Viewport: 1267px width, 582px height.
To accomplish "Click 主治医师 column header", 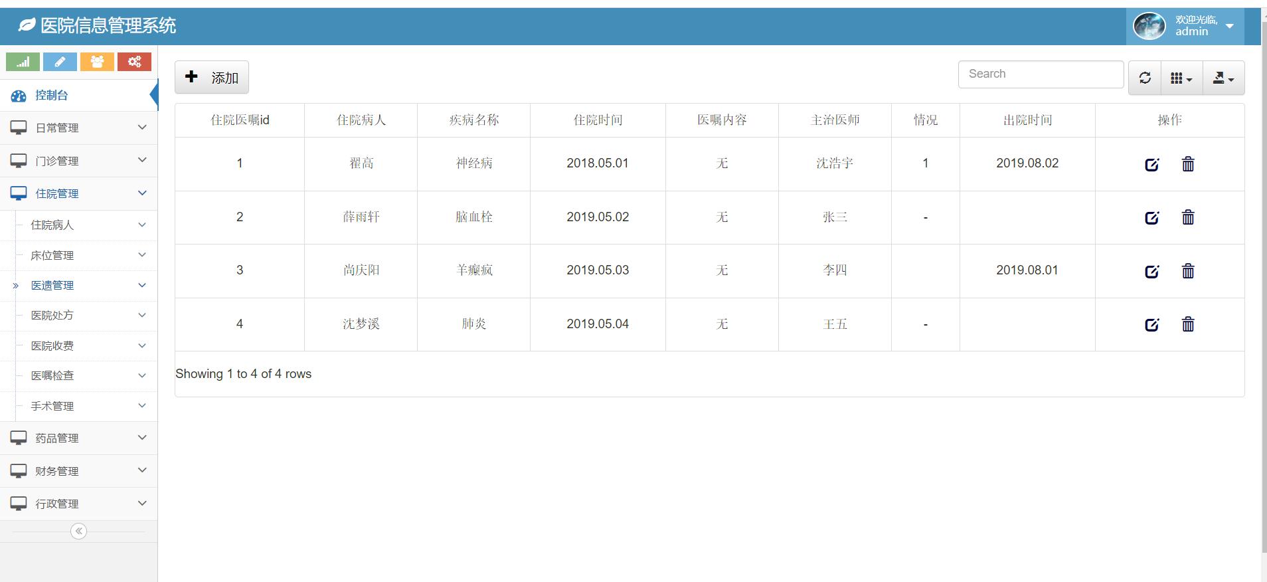I will (x=835, y=120).
